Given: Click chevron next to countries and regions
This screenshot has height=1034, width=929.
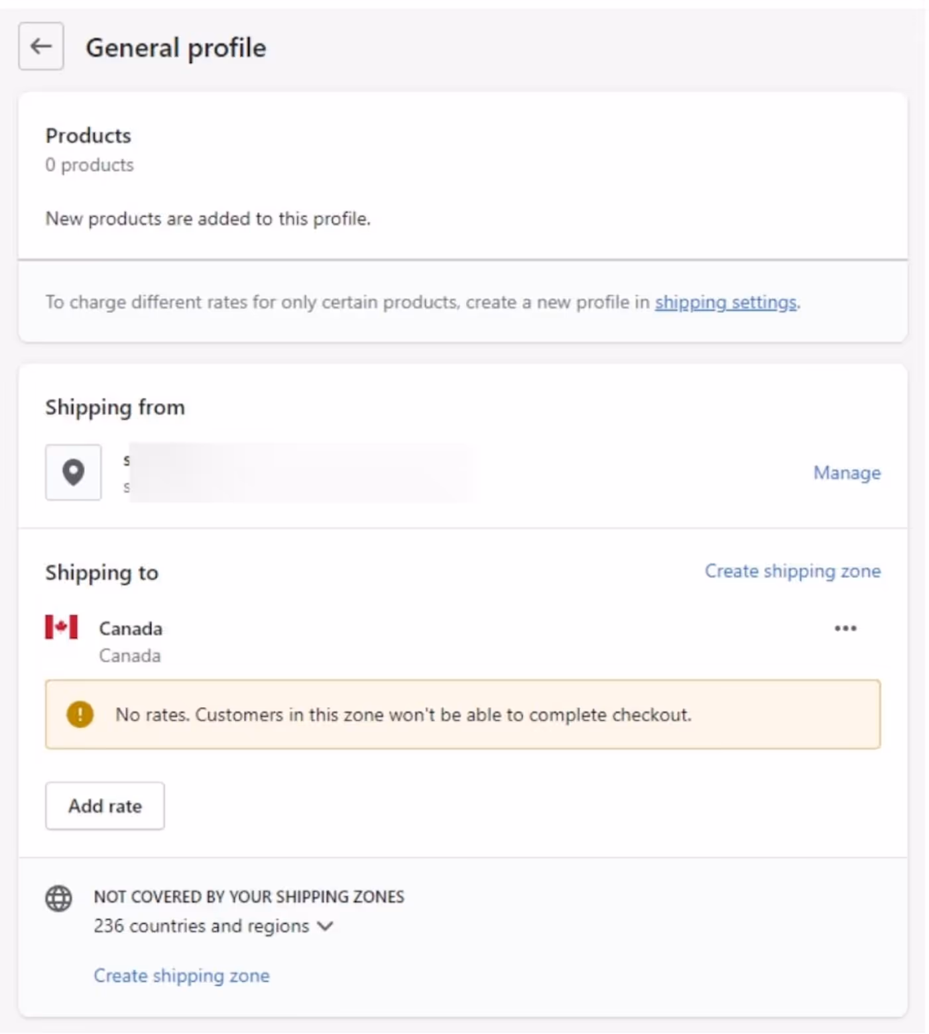Looking at the screenshot, I should pyautogui.click(x=325, y=926).
